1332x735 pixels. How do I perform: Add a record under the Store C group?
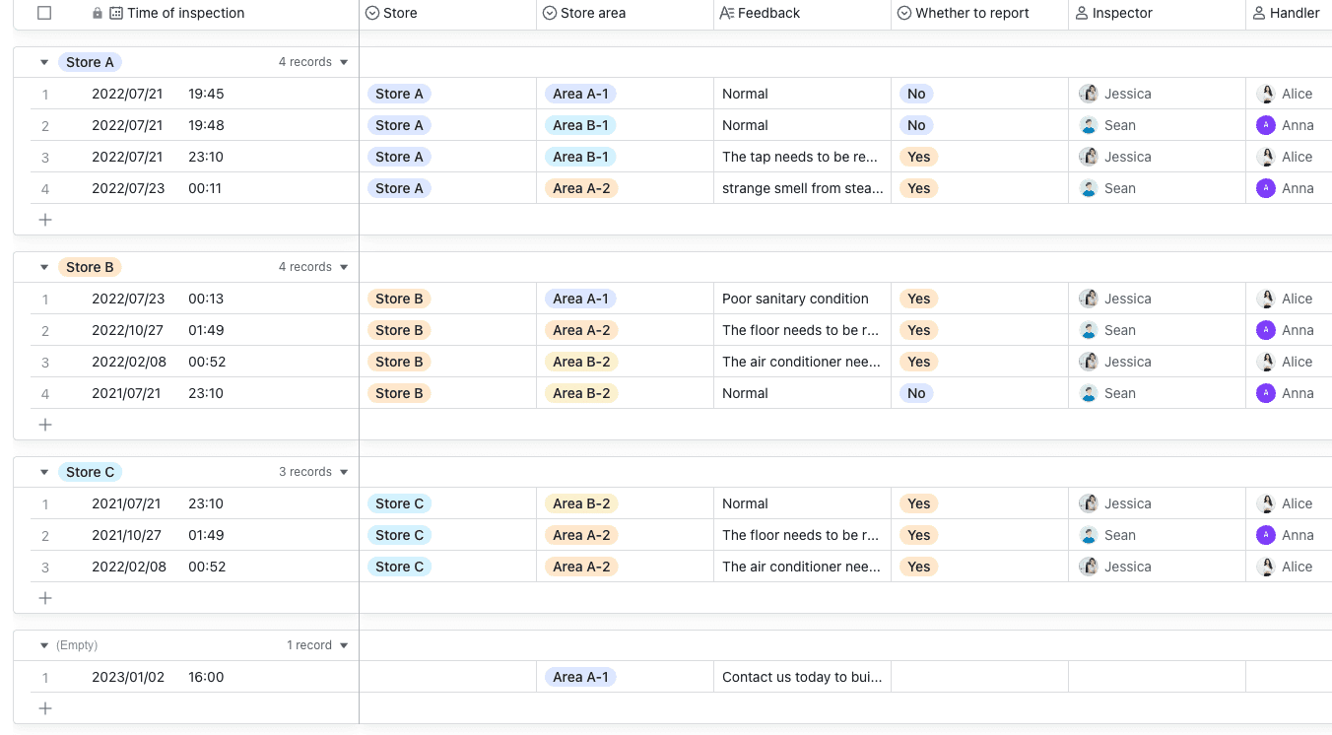click(x=45, y=598)
